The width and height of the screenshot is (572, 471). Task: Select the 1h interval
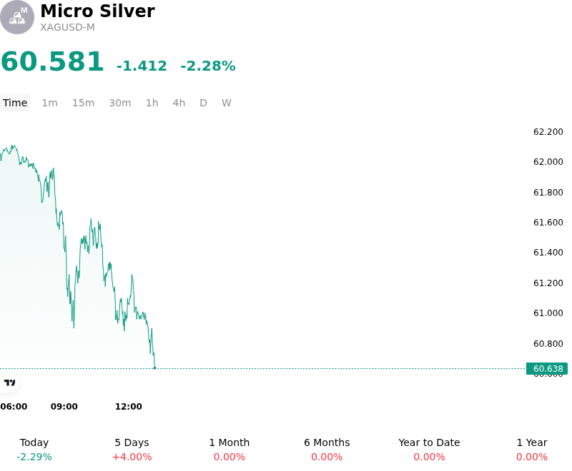coord(152,103)
